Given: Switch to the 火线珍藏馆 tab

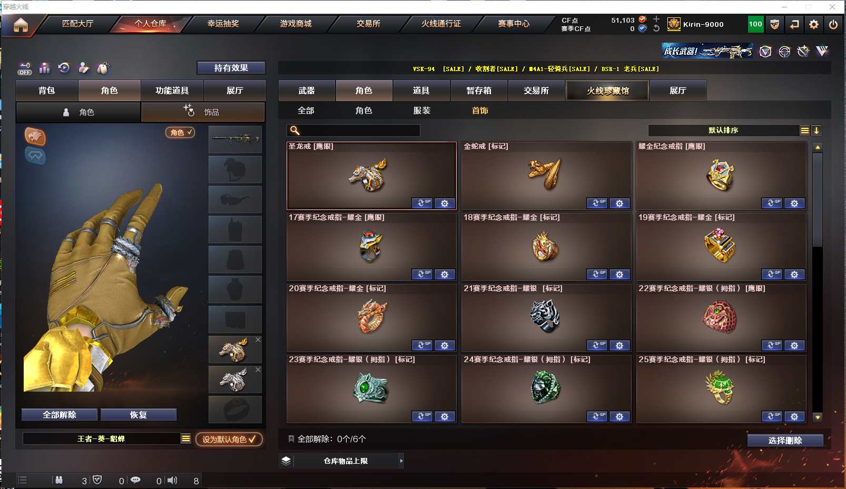Looking at the screenshot, I should [x=607, y=91].
